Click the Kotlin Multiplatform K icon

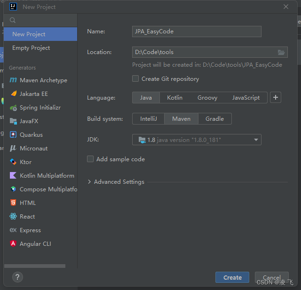click(x=13, y=175)
